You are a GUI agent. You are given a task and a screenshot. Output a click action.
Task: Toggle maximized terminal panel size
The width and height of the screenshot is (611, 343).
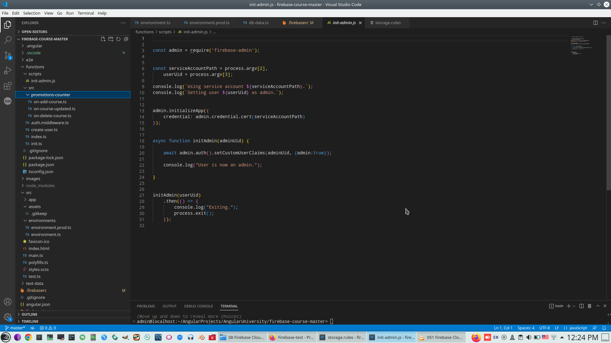(x=598, y=306)
